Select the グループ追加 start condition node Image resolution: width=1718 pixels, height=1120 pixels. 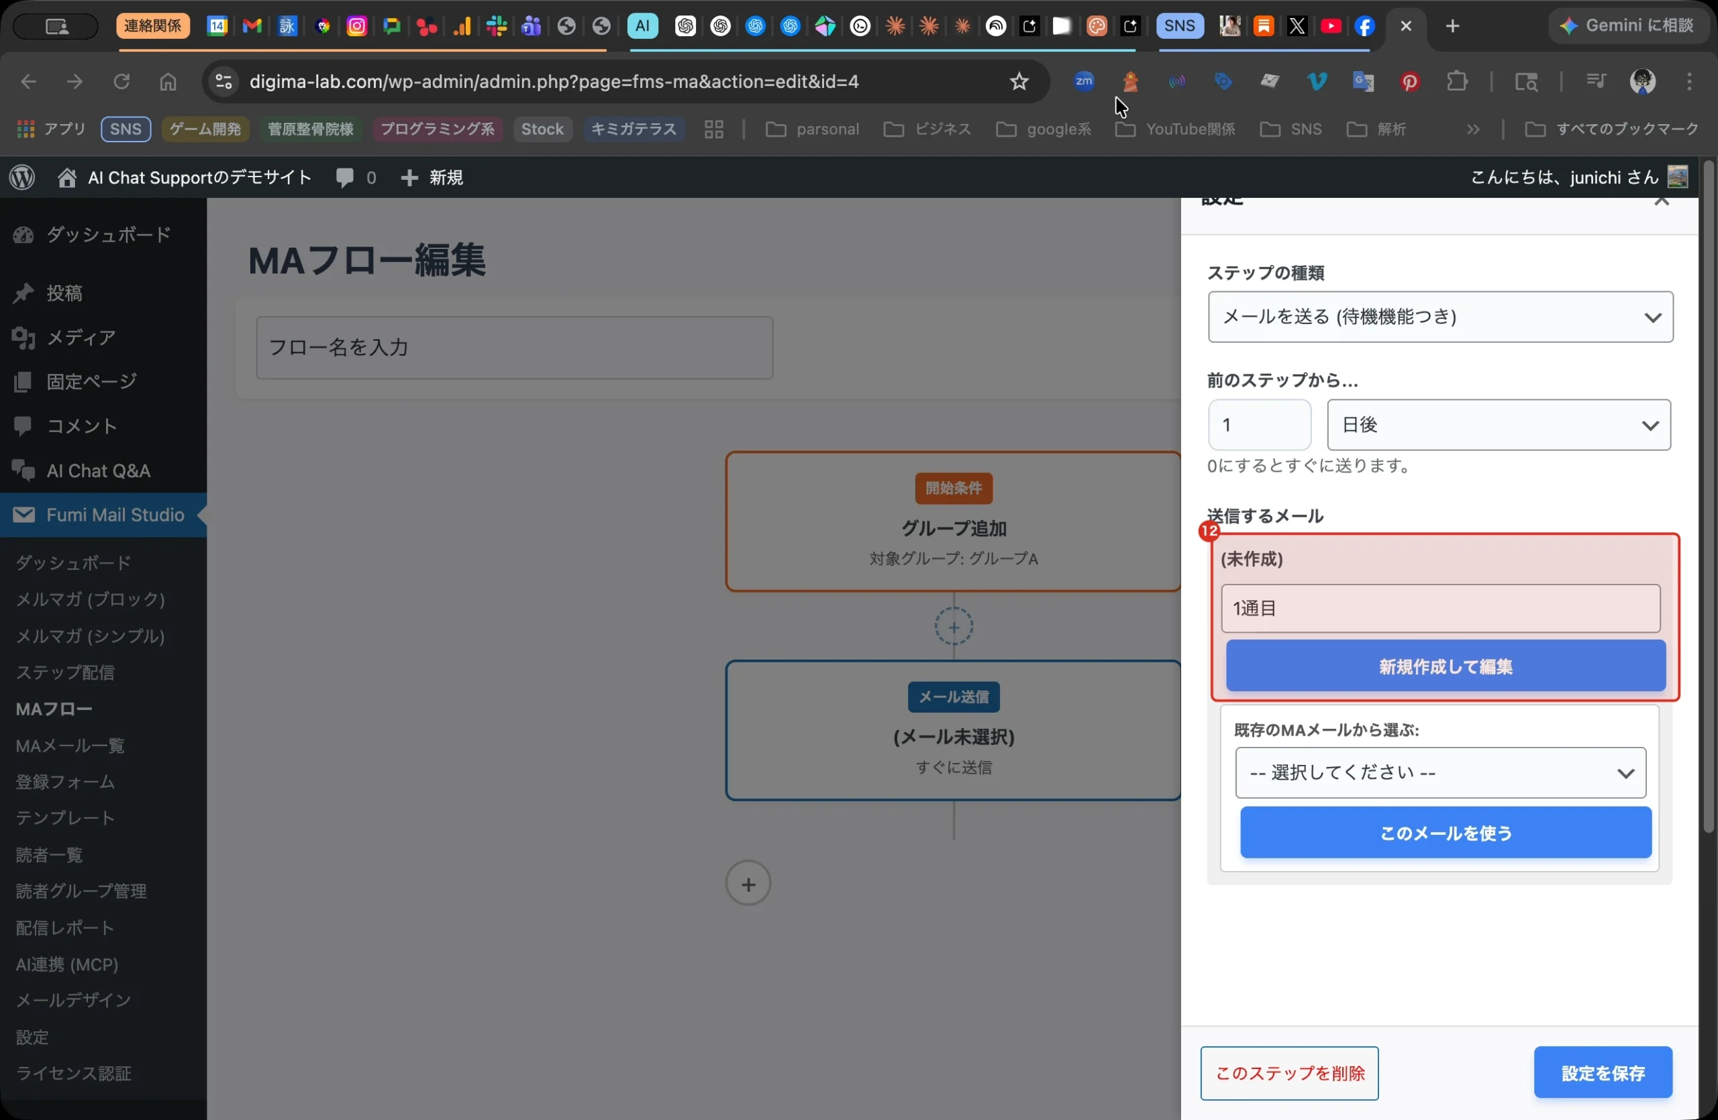[953, 522]
